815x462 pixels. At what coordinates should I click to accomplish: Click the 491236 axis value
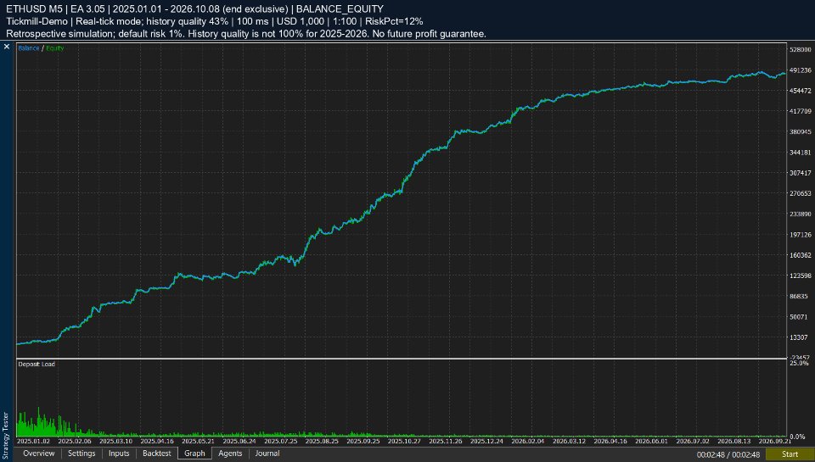801,70
